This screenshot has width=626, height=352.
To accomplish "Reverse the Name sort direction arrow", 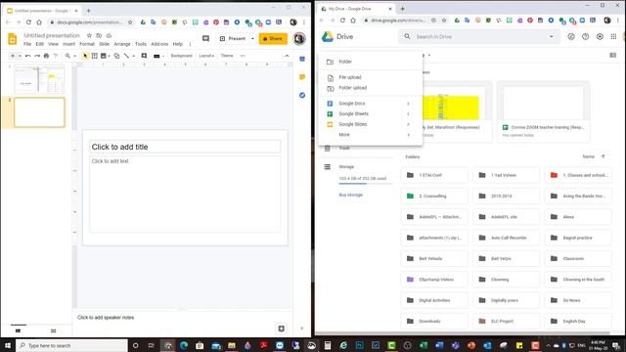I will pos(604,156).
